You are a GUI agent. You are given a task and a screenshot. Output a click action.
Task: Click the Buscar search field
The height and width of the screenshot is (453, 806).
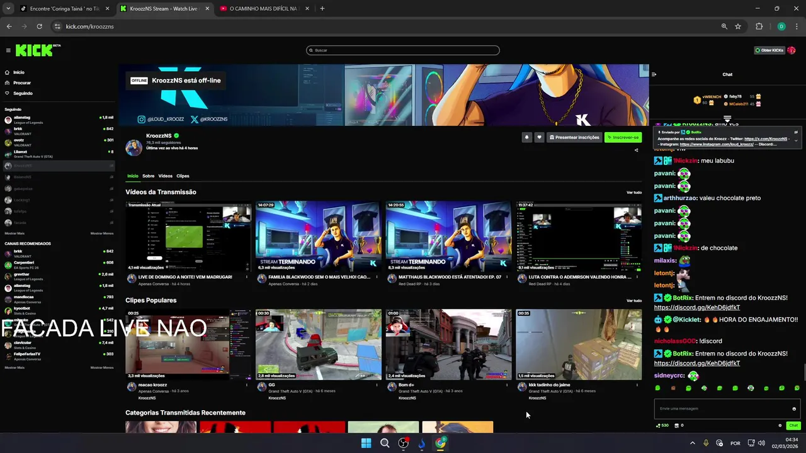tap(403, 50)
